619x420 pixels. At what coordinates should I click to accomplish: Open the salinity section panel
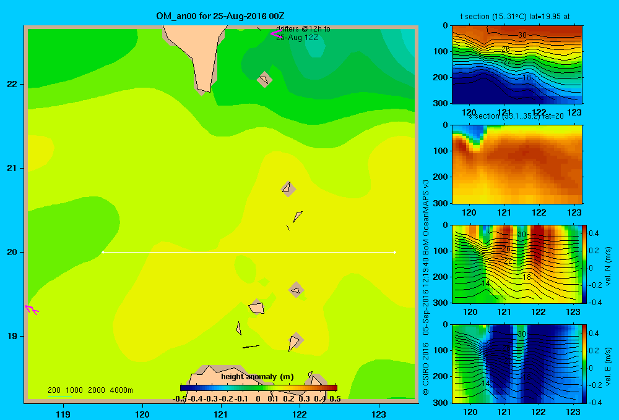click(x=517, y=164)
